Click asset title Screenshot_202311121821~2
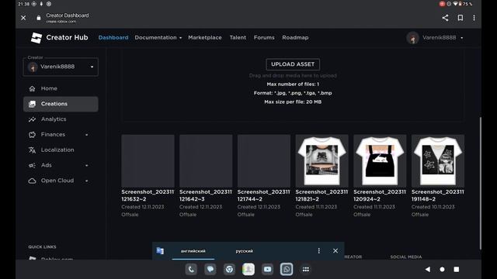 tap(321, 195)
